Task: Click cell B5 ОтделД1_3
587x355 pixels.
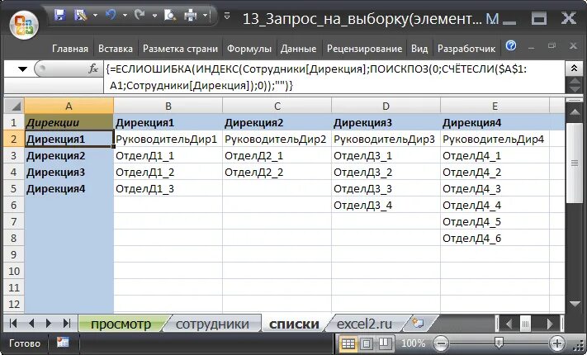Action: pyautogui.click(x=168, y=188)
